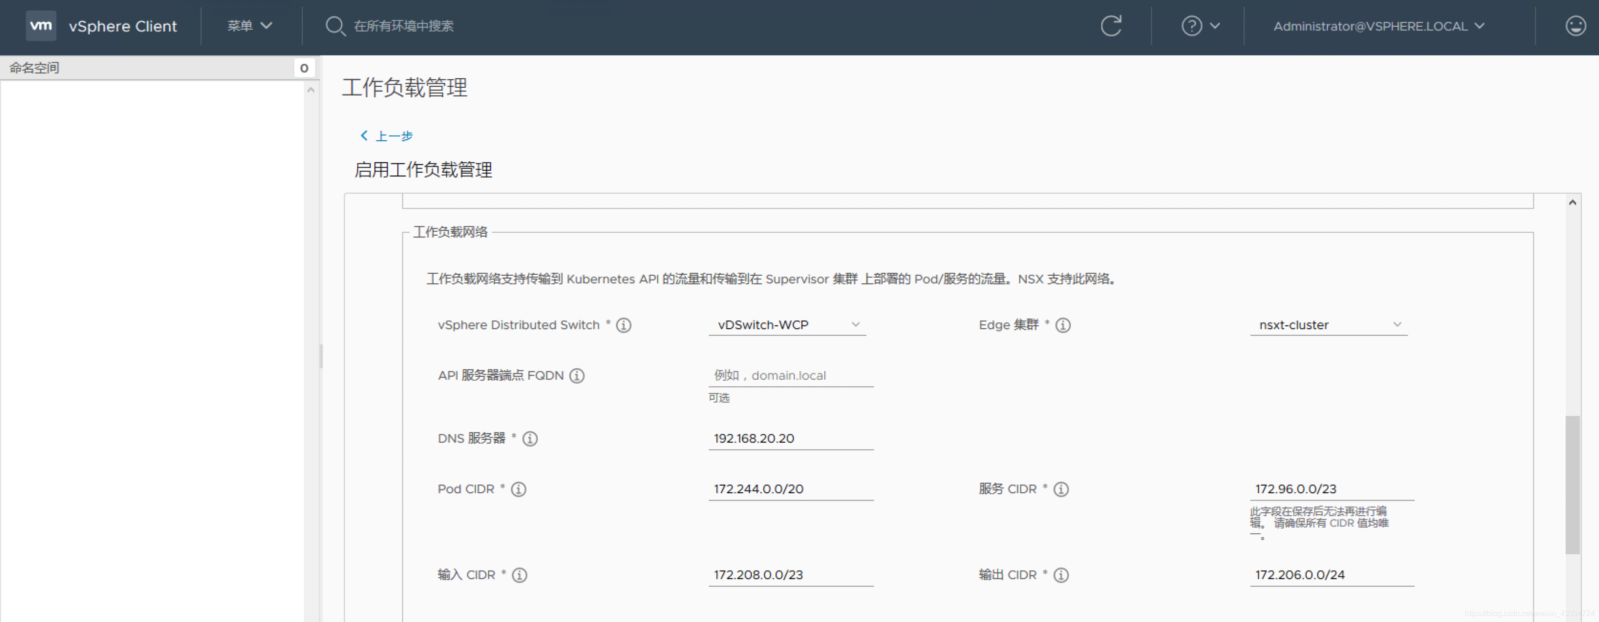Show info for 输出 CIDR field
Viewport: 1599px width, 622px height.
[1061, 575]
